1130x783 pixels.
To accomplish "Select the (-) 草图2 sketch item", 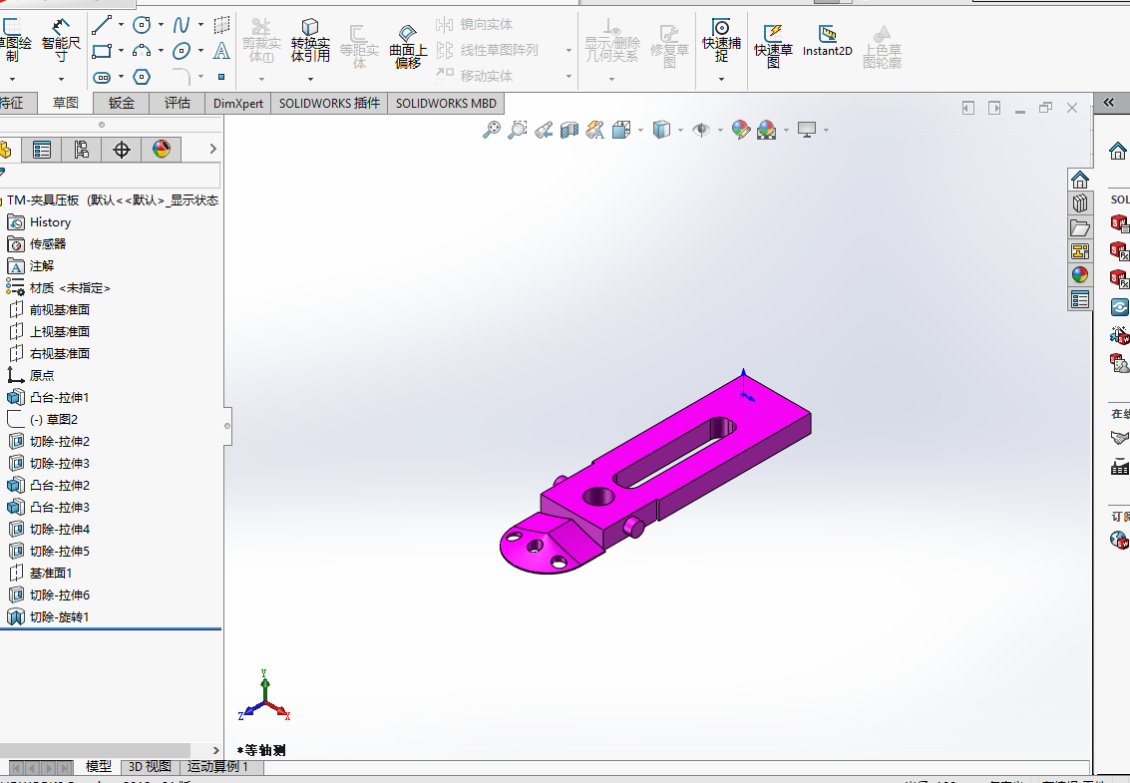I will click(x=43, y=419).
